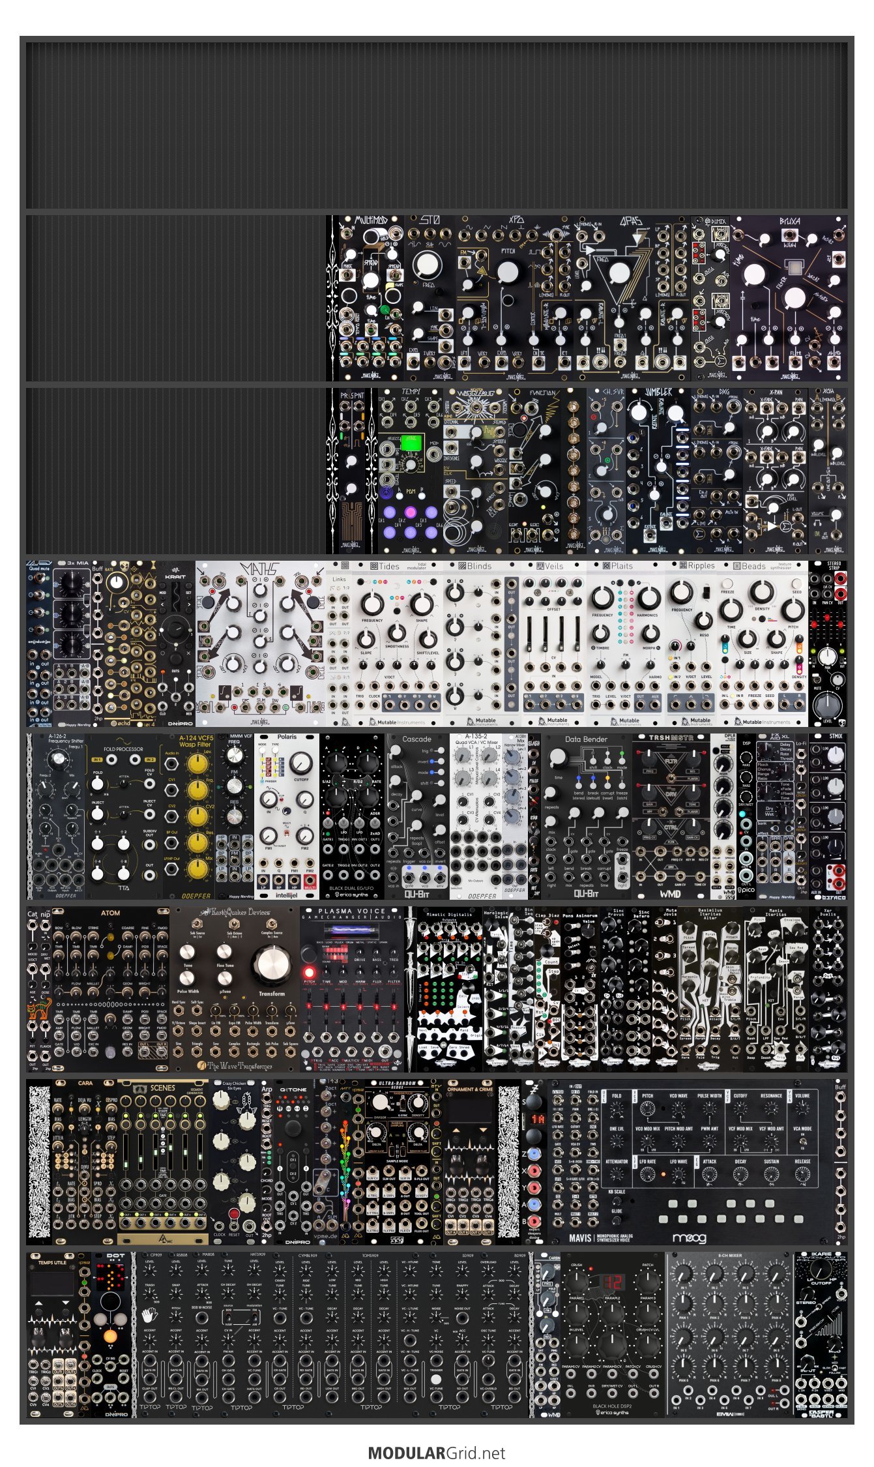Click the intellijel logo on Polaris module
Image resolution: width=874 pixels, height=1467 pixels.
[286, 895]
